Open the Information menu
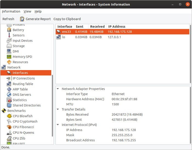The width and height of the screenshot is (192, 150). tap(11, 11)
